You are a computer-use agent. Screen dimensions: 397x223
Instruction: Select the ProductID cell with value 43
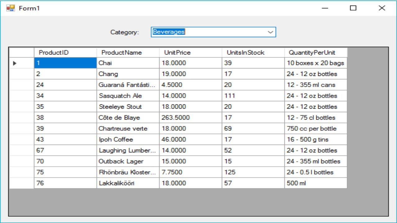pyautogui.click(x=65, y=139)
